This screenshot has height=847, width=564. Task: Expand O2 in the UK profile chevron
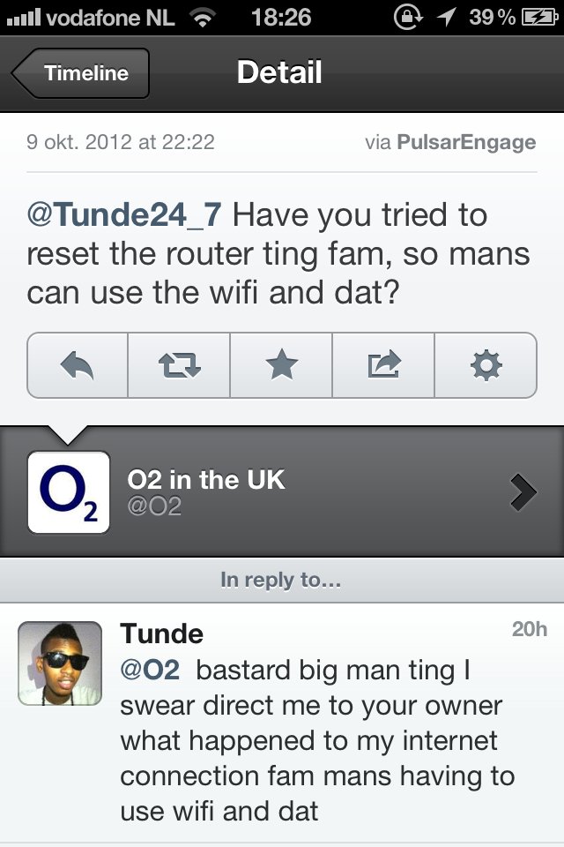point(523,492)
